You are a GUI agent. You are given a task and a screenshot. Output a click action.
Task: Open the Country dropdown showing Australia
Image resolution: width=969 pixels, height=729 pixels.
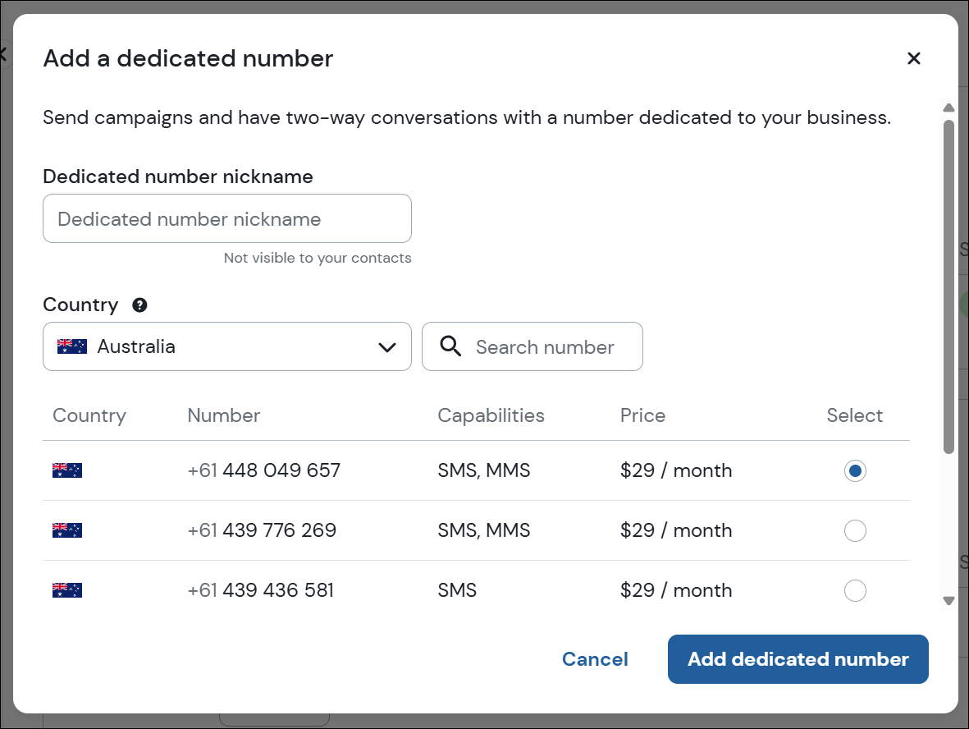(x=226, y=346)
